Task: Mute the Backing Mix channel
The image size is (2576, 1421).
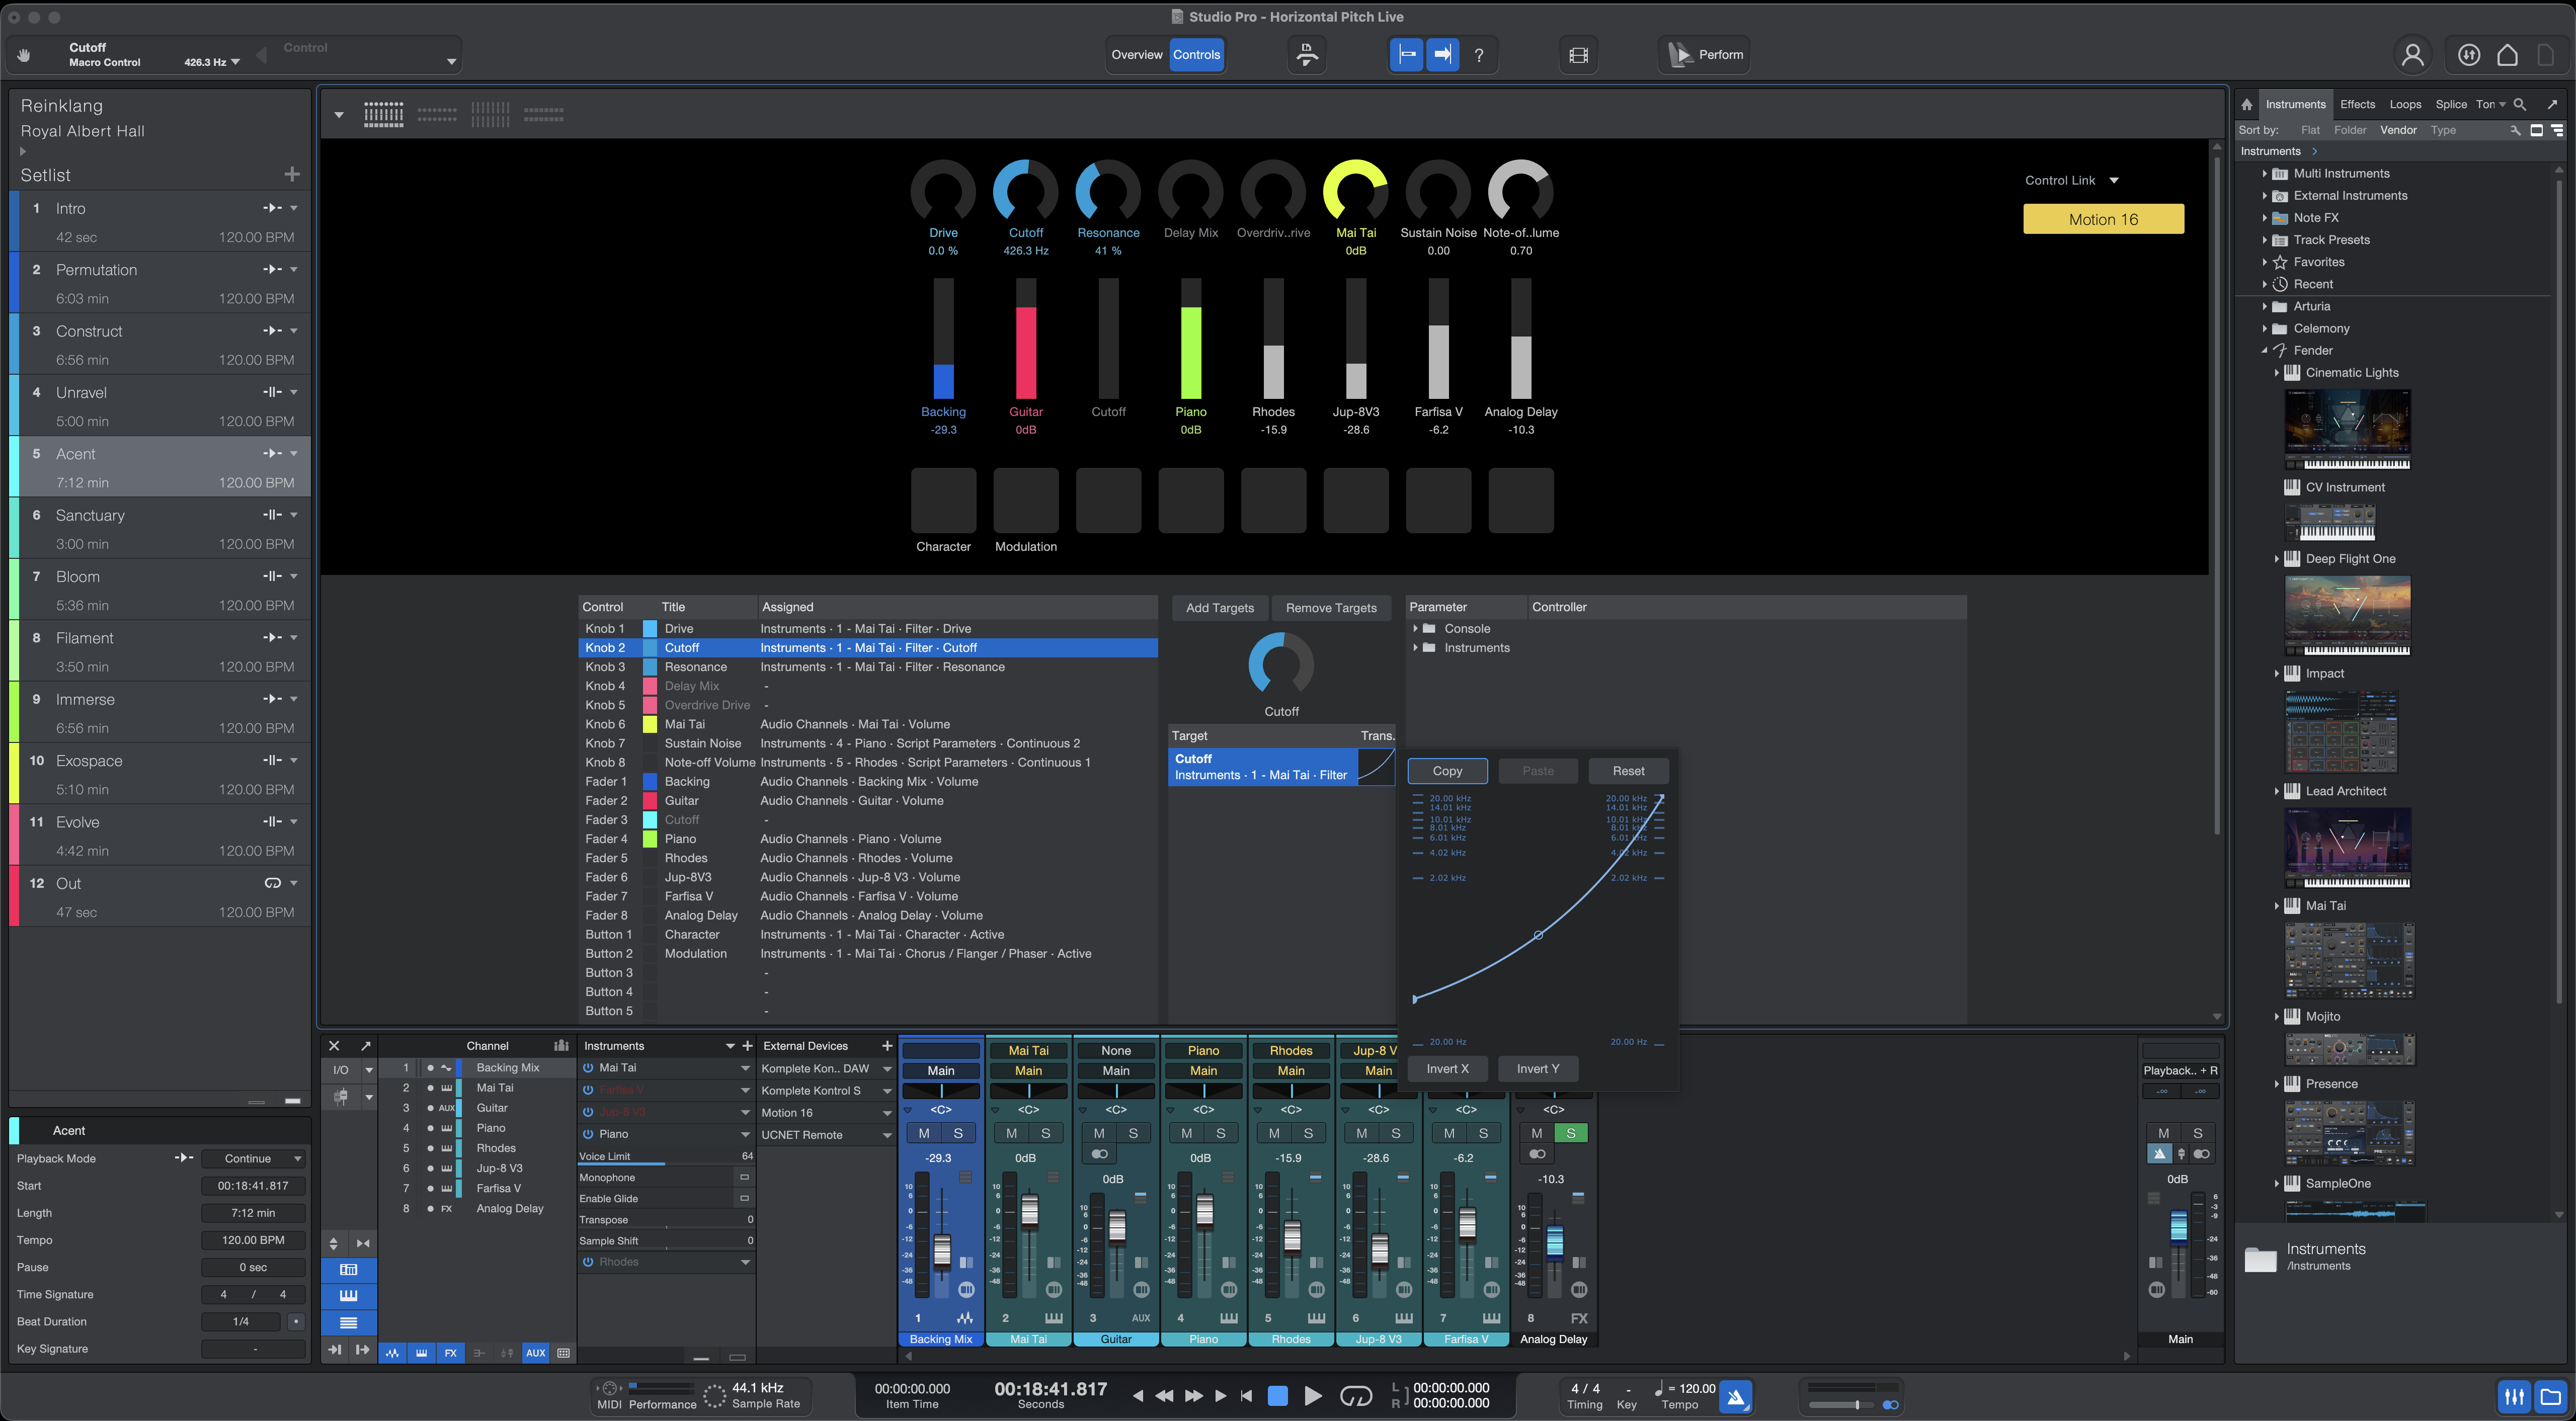Action: [x=924, y=1134]
